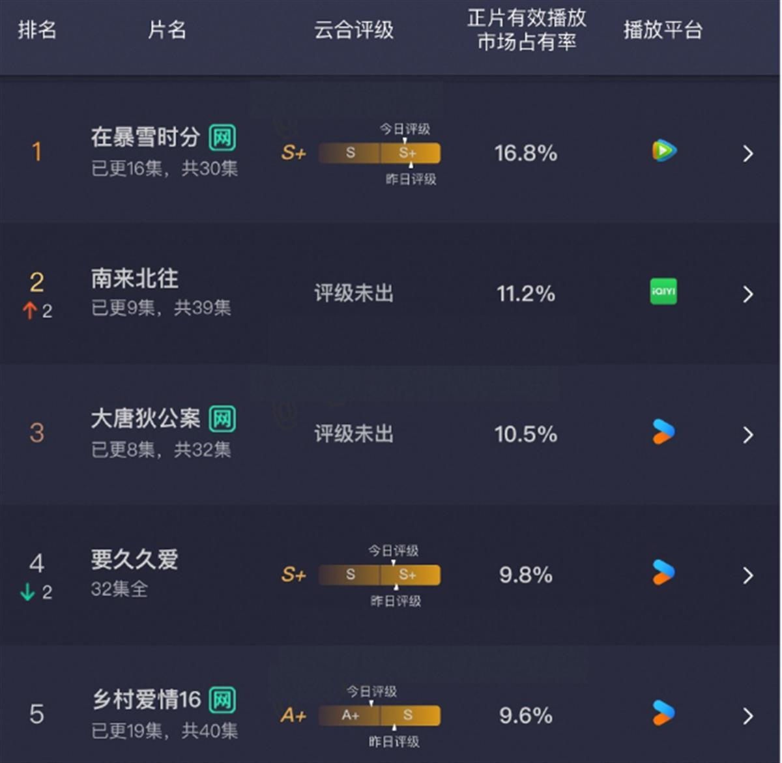The image size is (782, 763).
Task: Click Youku icon in 要久久爱 row
Action: point(663,573)
